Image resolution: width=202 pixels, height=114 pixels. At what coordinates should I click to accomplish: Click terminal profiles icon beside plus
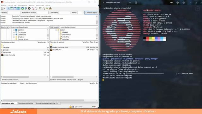(x=136, y=3)
